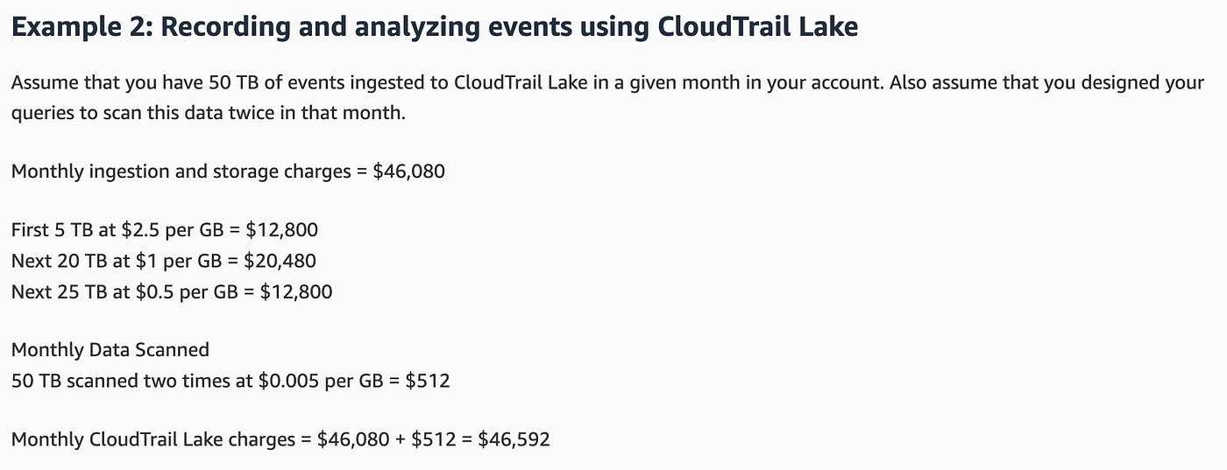Click the Monthly Data Scanned label

pyautogui.click(x=110, y=350)
